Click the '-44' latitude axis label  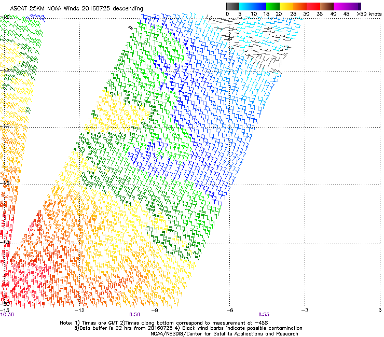click(x=5, y=126)
